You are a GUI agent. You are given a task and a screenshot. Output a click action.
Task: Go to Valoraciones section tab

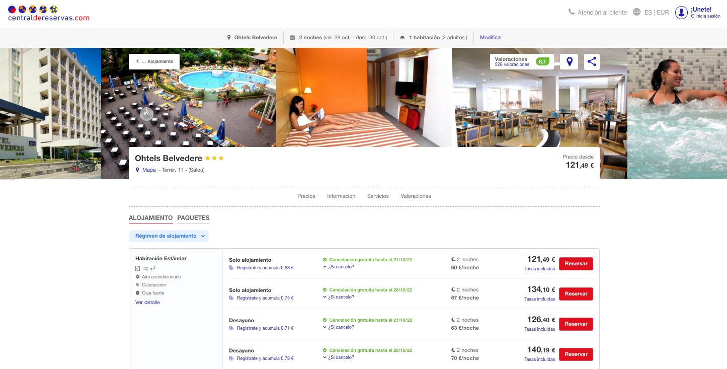point(416,196)
